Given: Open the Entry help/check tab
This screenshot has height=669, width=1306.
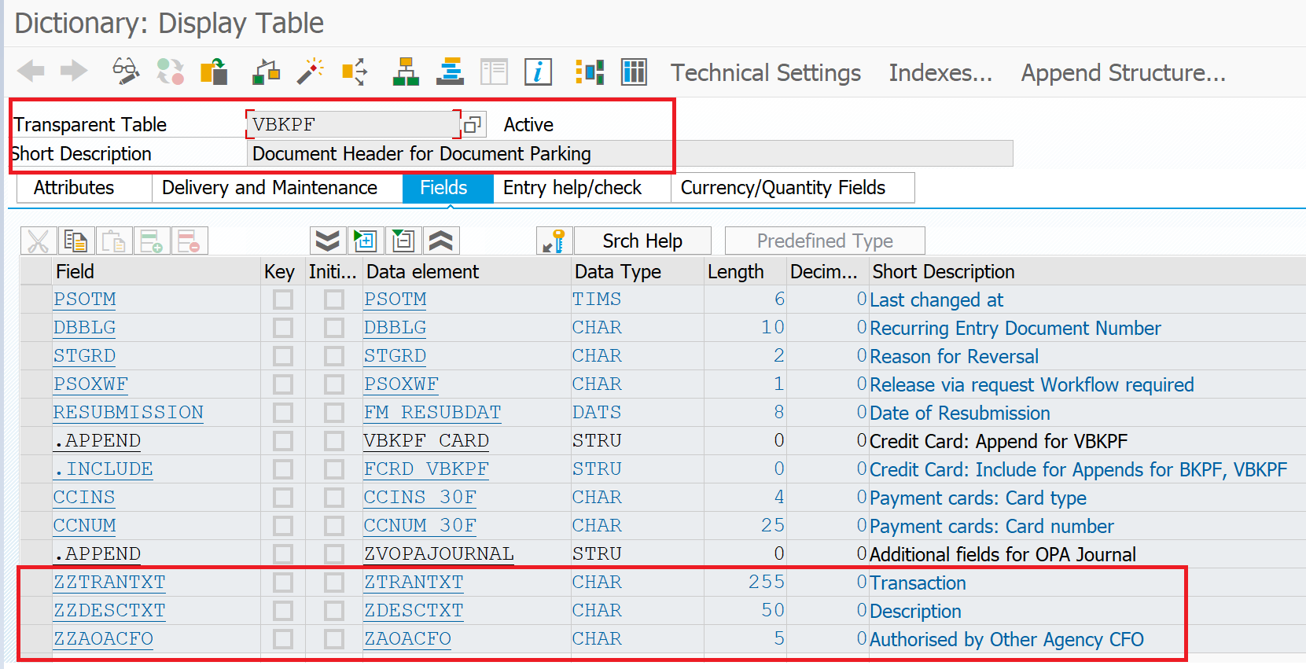Looking at the screenshot, I should 572,188.
